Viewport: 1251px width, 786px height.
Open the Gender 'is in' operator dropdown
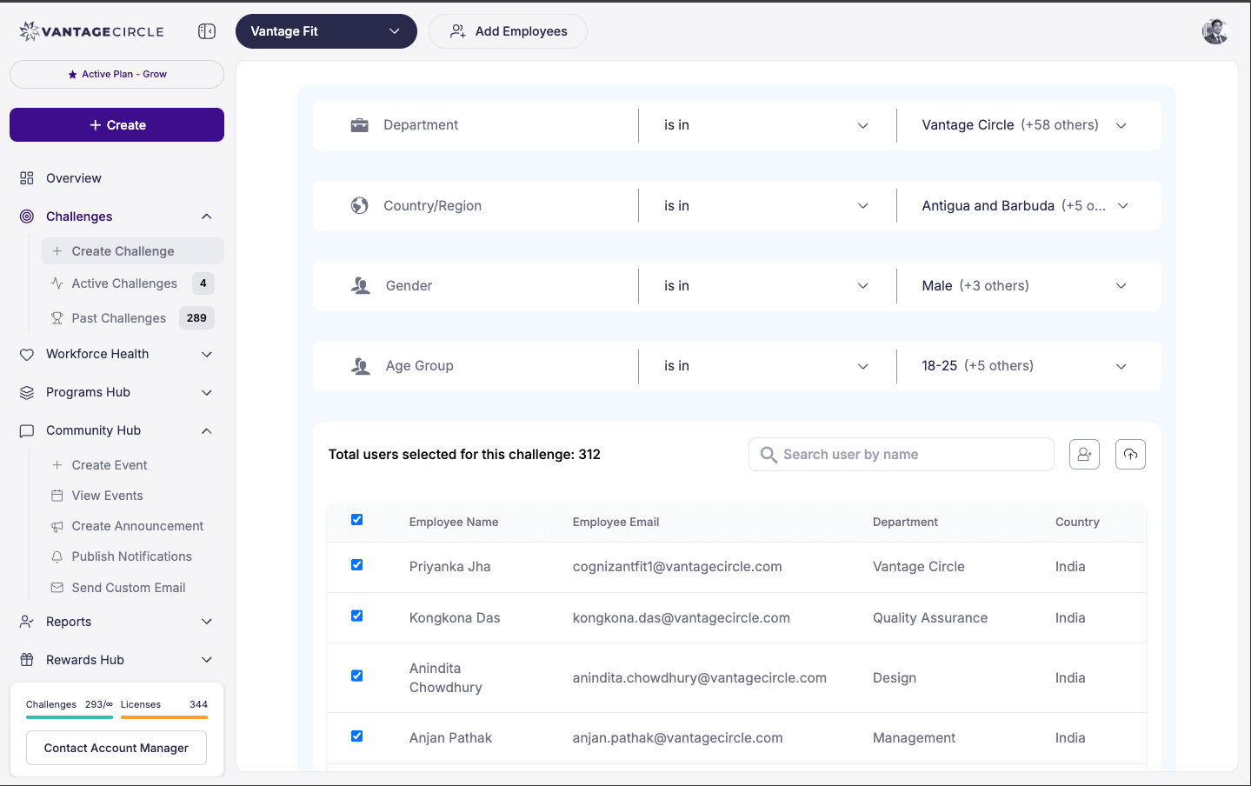[767, 286]
